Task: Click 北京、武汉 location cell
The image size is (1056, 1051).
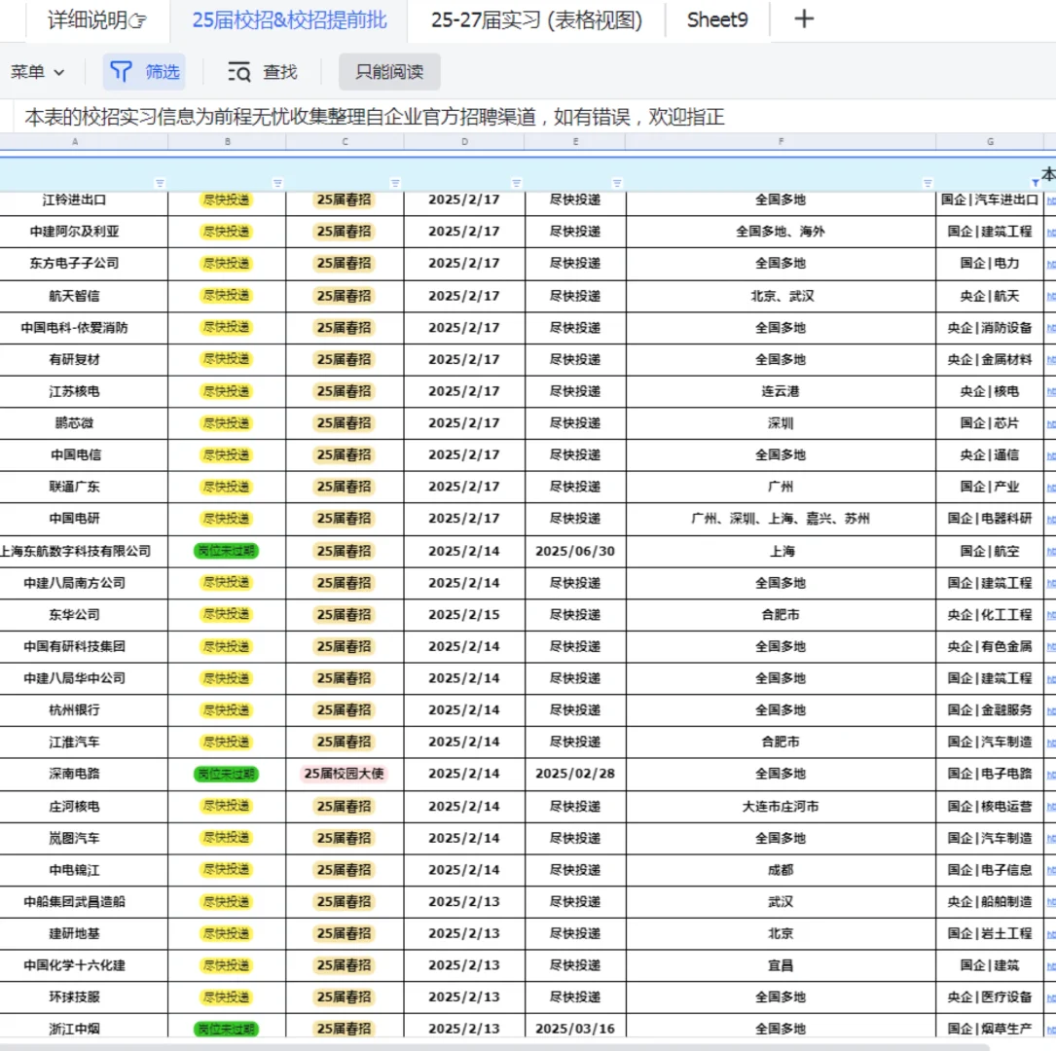Action: (x=781, y=296)
